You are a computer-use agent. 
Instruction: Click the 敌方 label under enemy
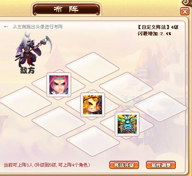[27, 70]
